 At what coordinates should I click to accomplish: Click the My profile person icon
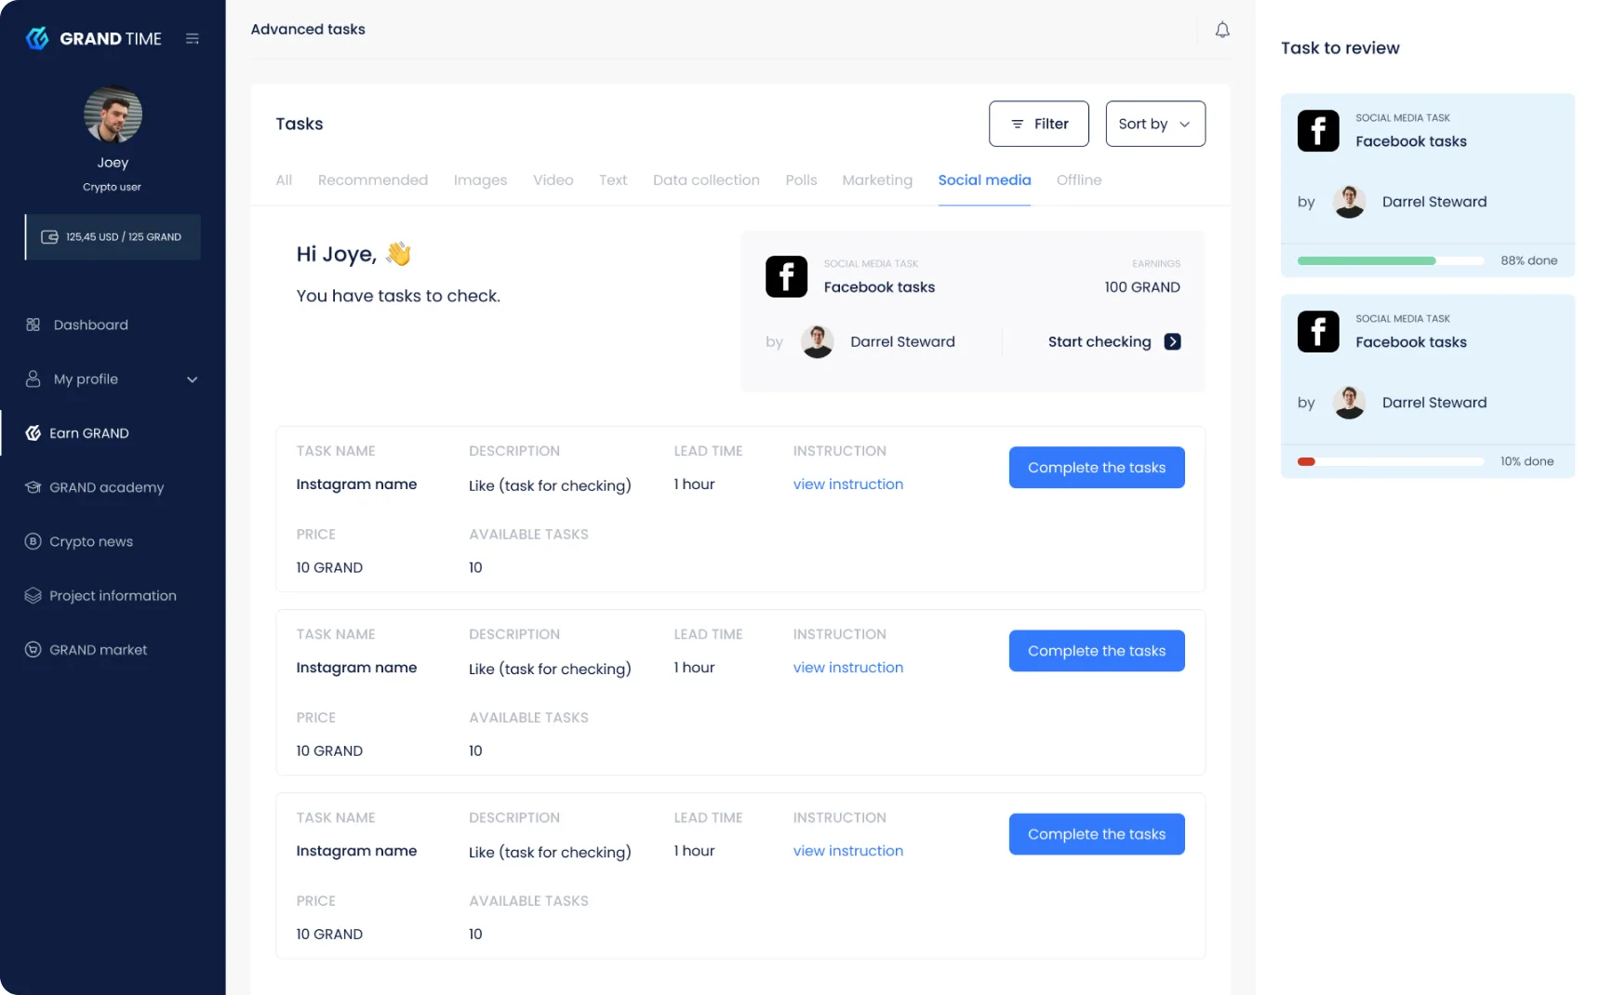(33, 379)
